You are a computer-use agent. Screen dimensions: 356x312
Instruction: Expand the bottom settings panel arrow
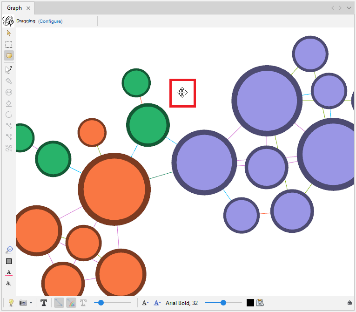[x=349, y=303]
